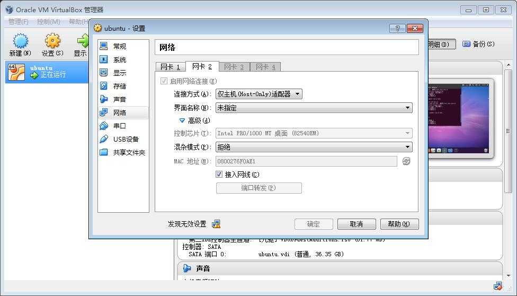Viewport: 517px width, 296px height.
Task: Open the USB设备 settings category
Action: point(123,139)
